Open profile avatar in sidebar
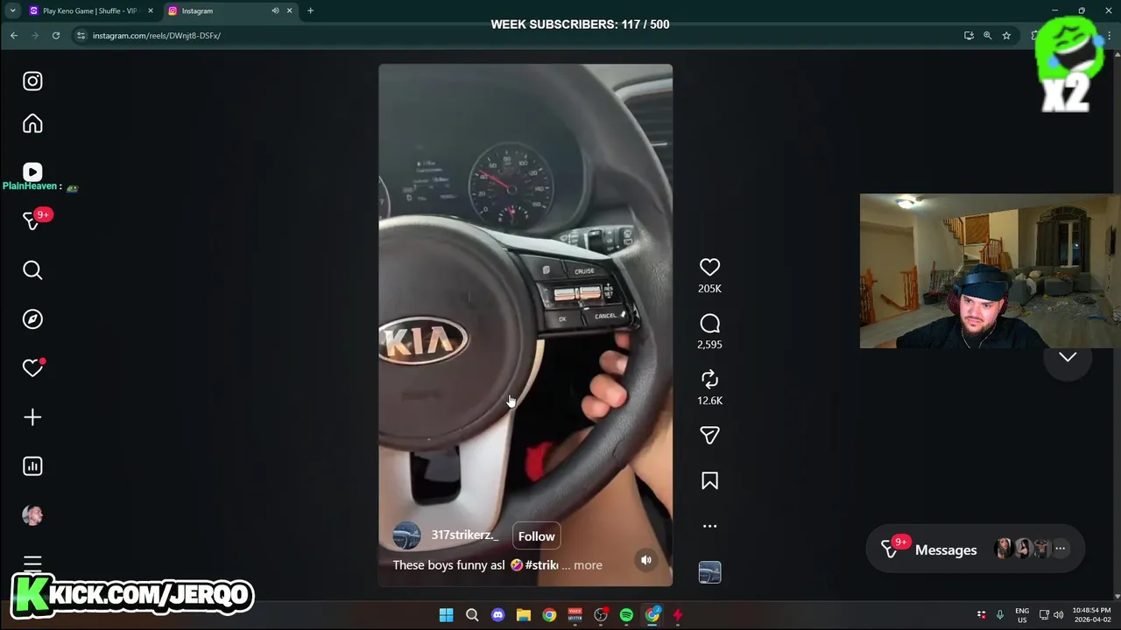 (x=32, y=515)
